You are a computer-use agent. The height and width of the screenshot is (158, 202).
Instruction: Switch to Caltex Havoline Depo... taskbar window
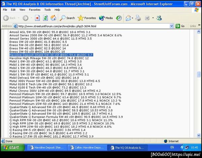[87, 148]
